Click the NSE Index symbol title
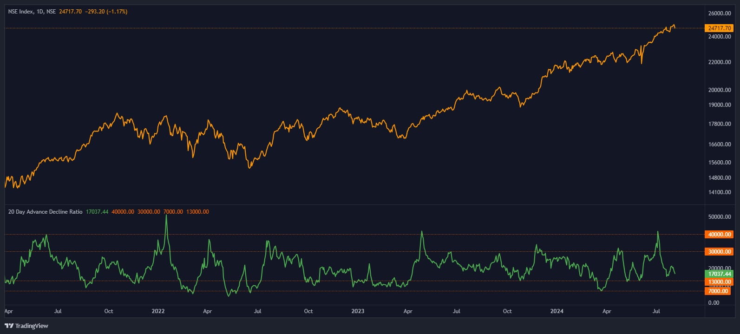Screen dimensions: 740x334 click(x=20, y=12)
